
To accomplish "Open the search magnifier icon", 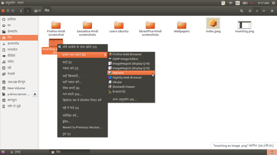I will click(242, 11).
